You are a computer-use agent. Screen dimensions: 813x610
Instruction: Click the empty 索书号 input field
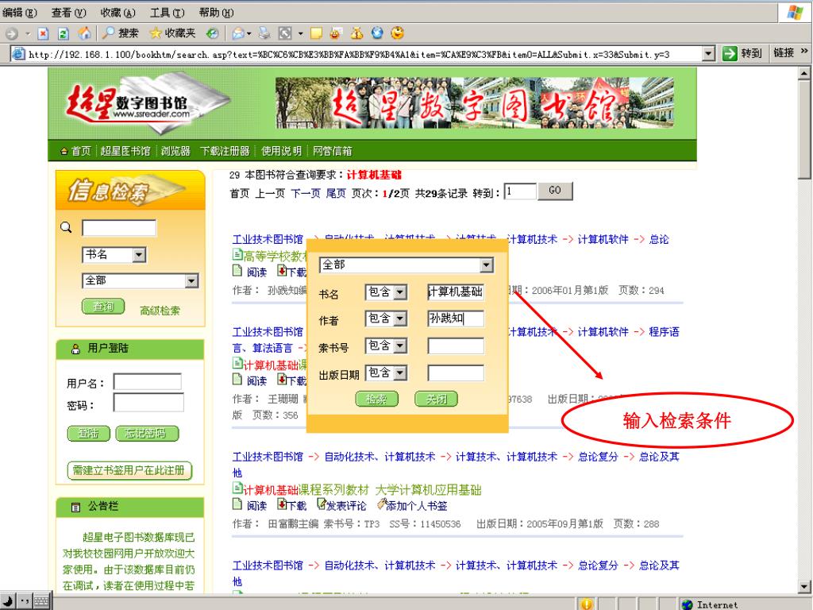pos(456,346)
